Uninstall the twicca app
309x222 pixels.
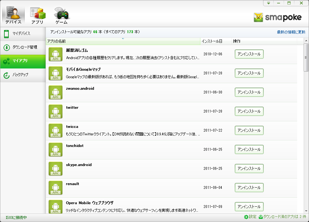[x=249, y=130]
